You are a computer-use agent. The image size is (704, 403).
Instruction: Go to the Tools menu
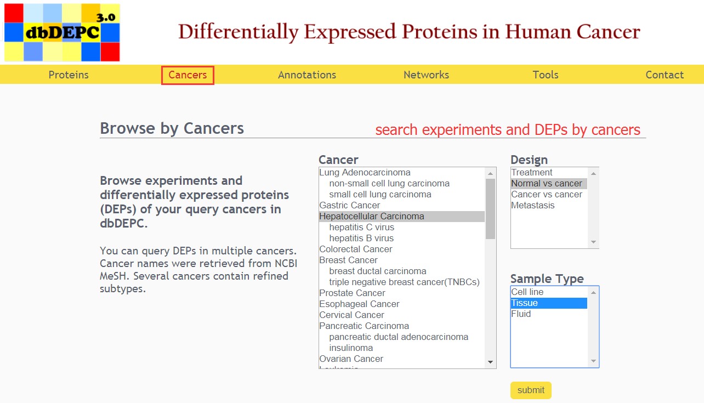click(546, 75)
